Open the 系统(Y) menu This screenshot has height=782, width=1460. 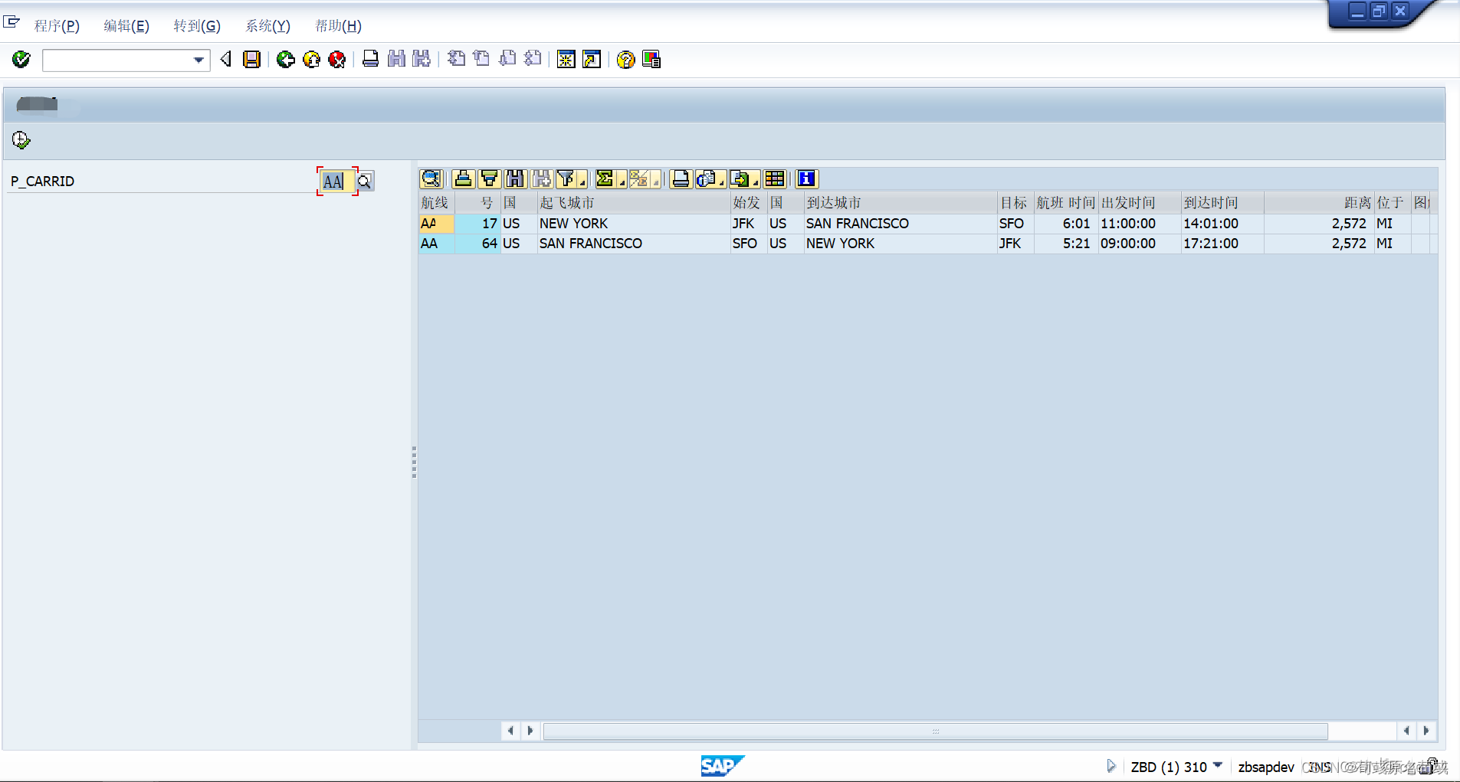point(267,25)
